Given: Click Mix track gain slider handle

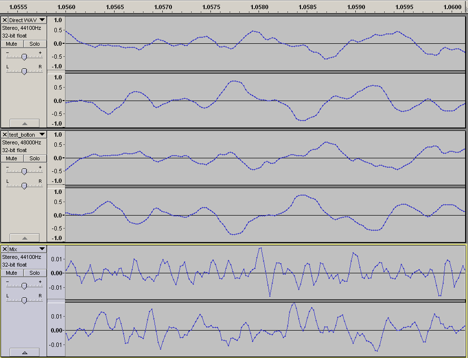Looking at the screenshot, I should click(25, 286).
